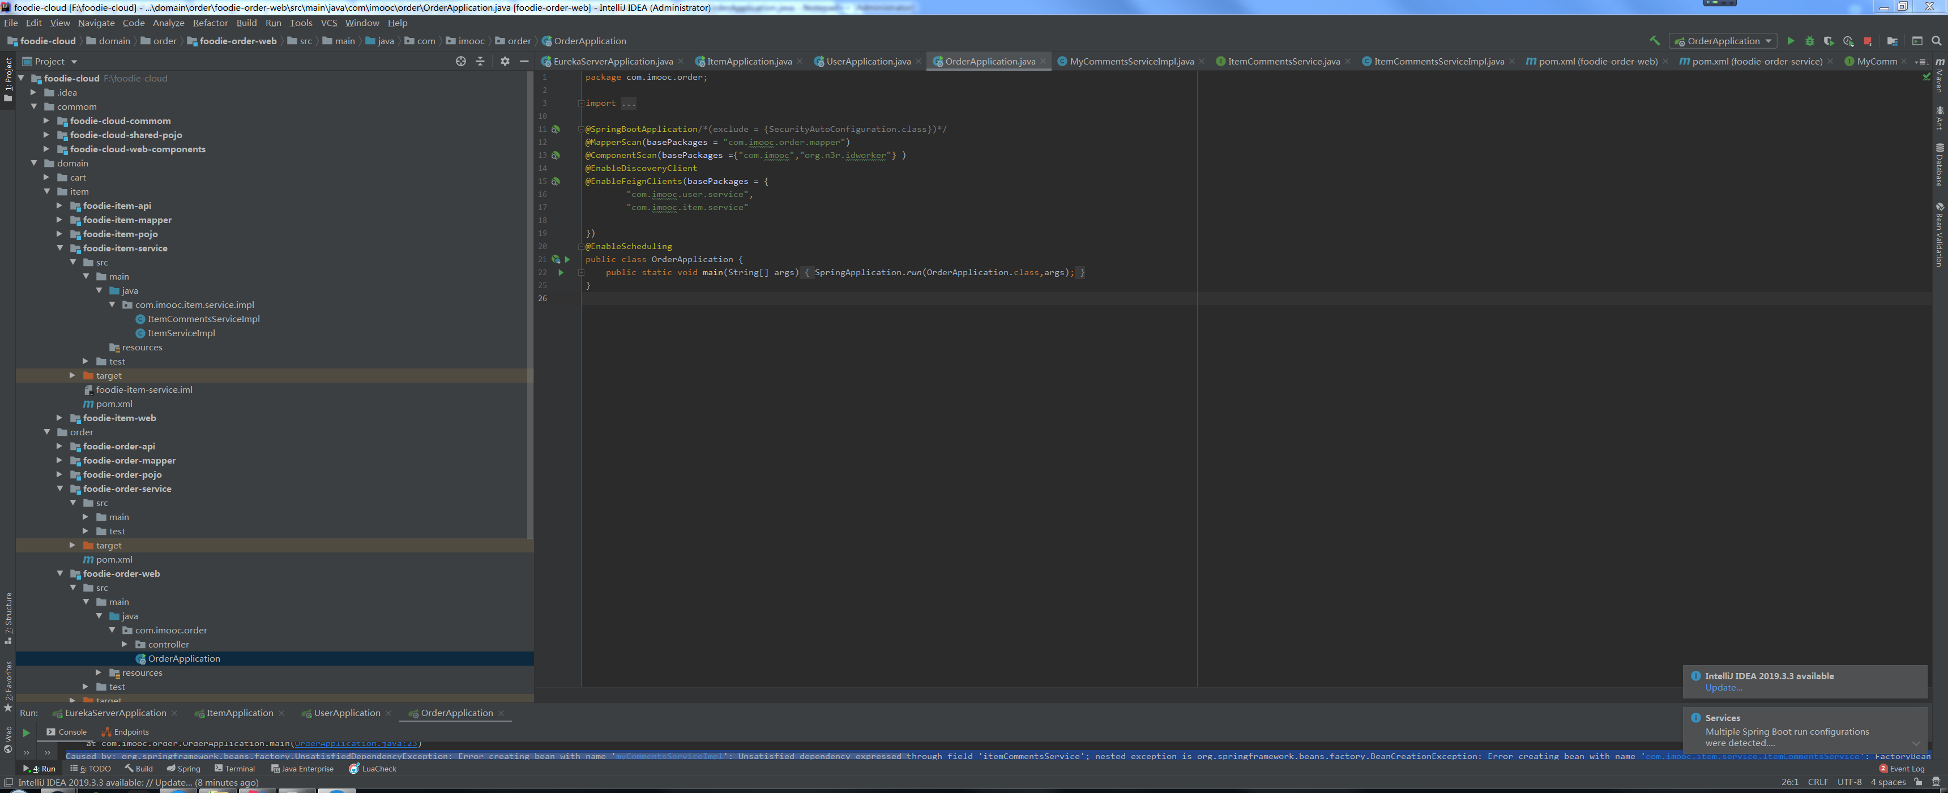Open the Event Log button
Screen dimensions: 1948x793
click(1901, 769)
